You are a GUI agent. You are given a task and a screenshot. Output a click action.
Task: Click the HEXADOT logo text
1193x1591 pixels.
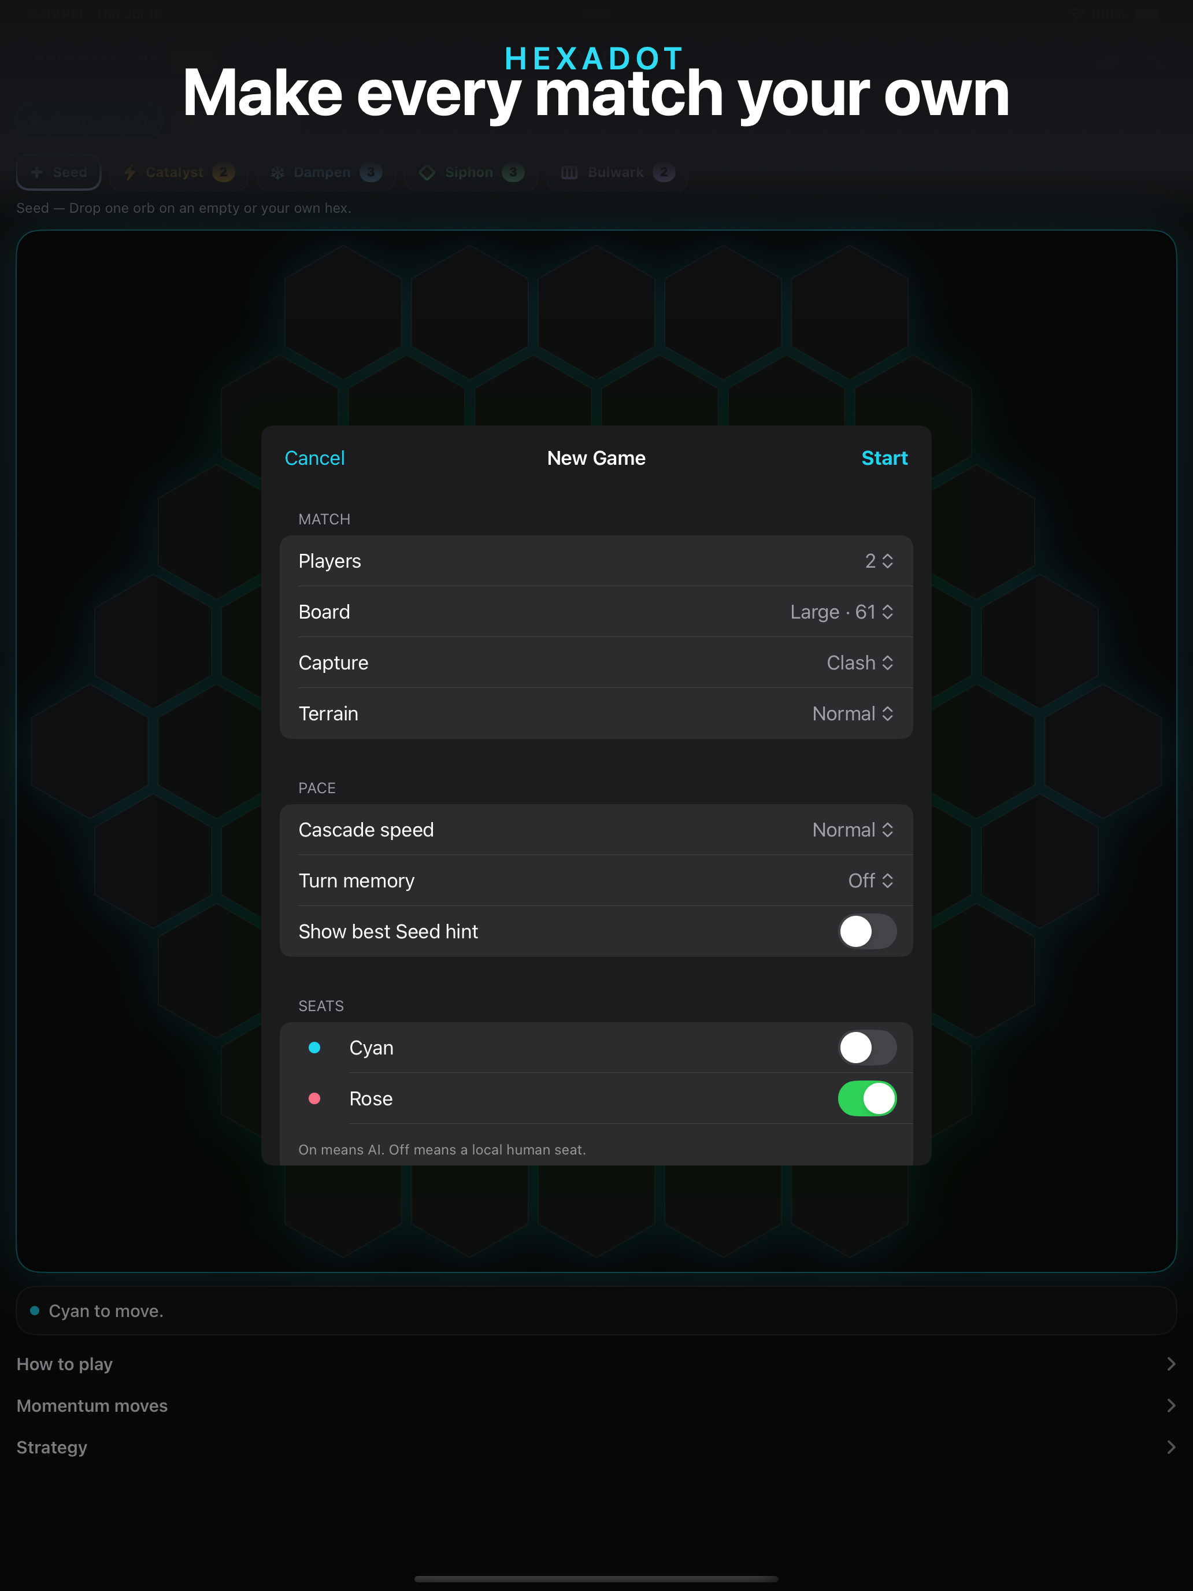click(595, 59)
